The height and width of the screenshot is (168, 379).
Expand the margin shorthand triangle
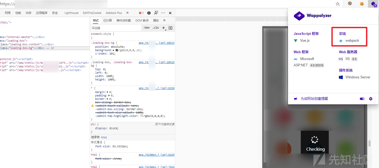[108, 92]
